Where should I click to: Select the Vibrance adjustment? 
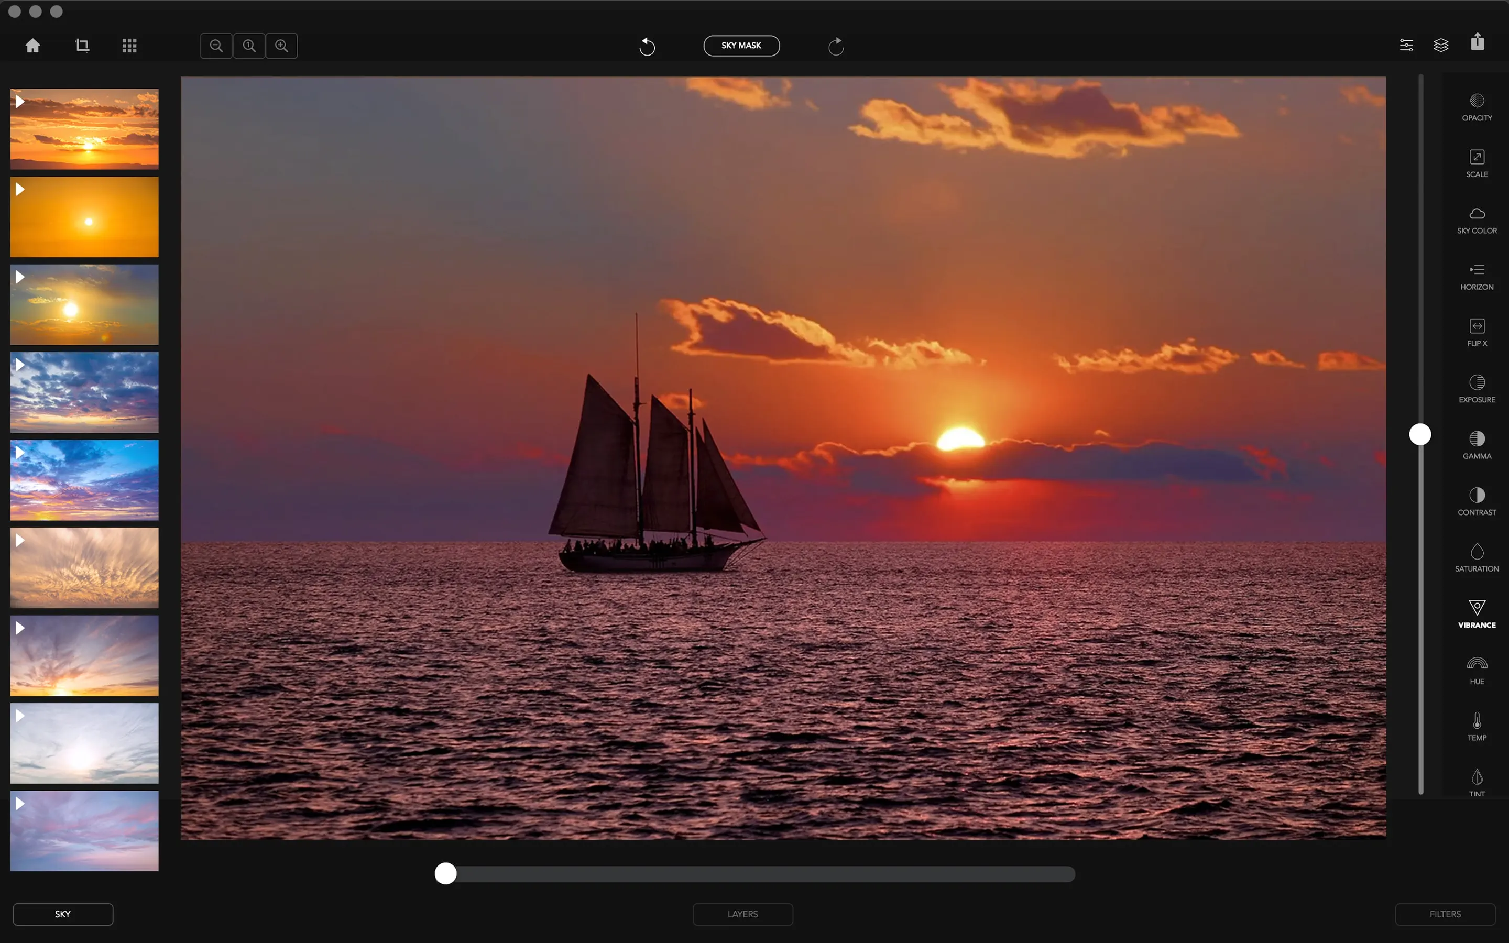1477,613
